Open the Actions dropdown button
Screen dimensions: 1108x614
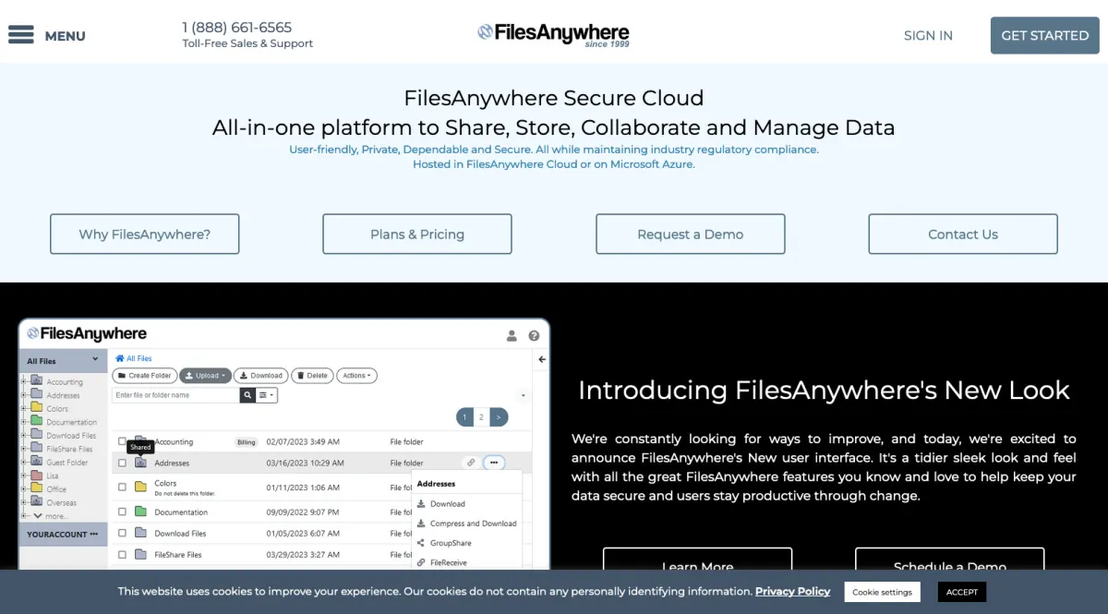pyautogui.click(x=357, y=376)
